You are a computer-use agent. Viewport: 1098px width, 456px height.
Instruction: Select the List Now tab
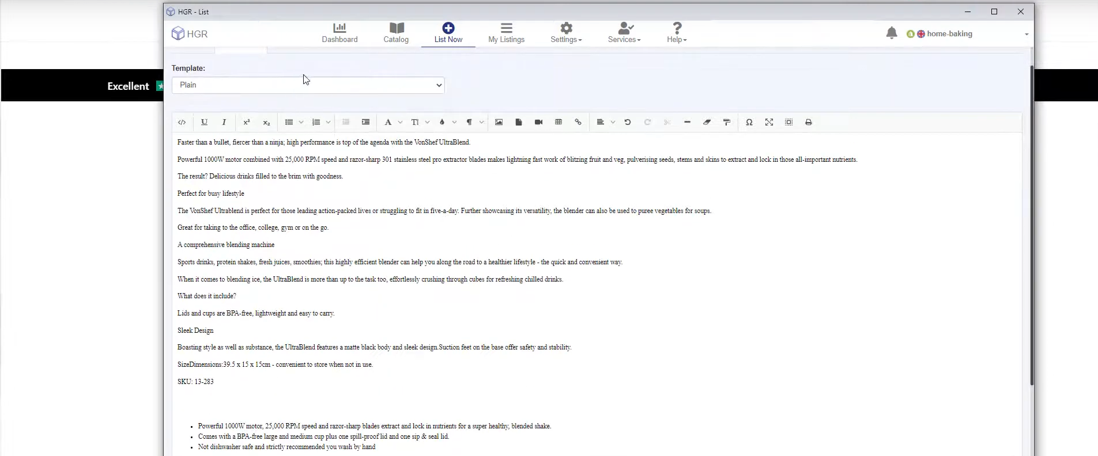pos(448,33)
